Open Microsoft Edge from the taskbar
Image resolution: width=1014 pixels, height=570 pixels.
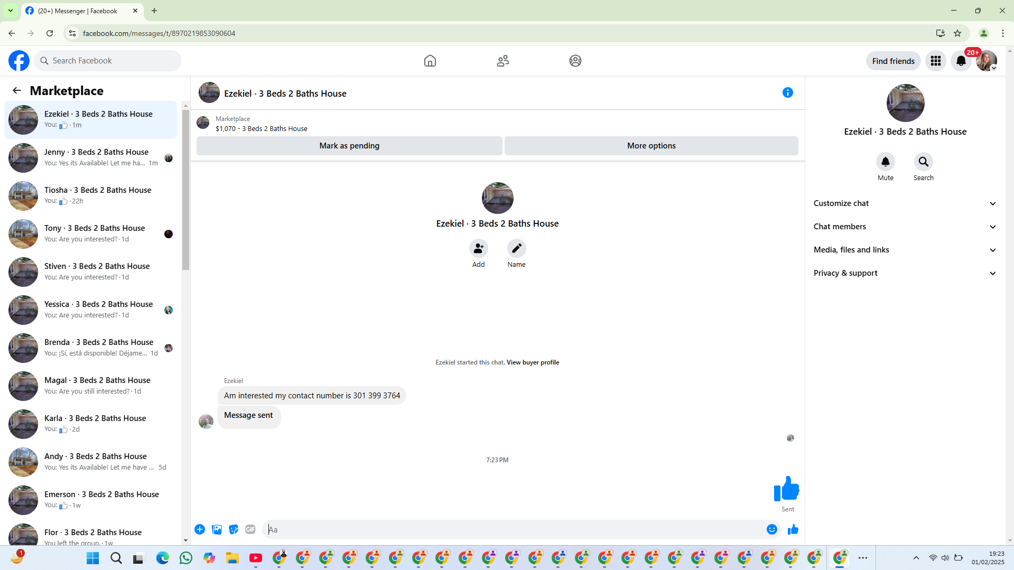click(x=163, y=558)
